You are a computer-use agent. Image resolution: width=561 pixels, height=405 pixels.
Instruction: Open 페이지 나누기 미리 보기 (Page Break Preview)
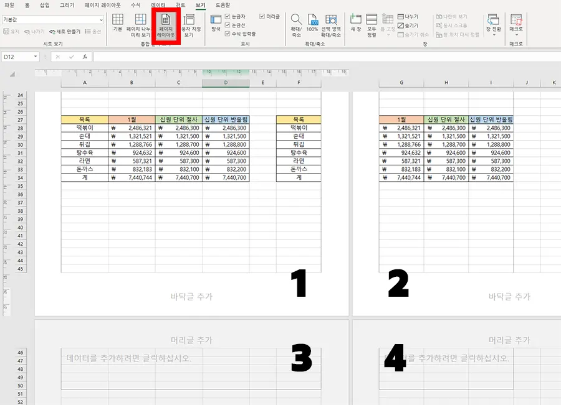coord(140,24)
